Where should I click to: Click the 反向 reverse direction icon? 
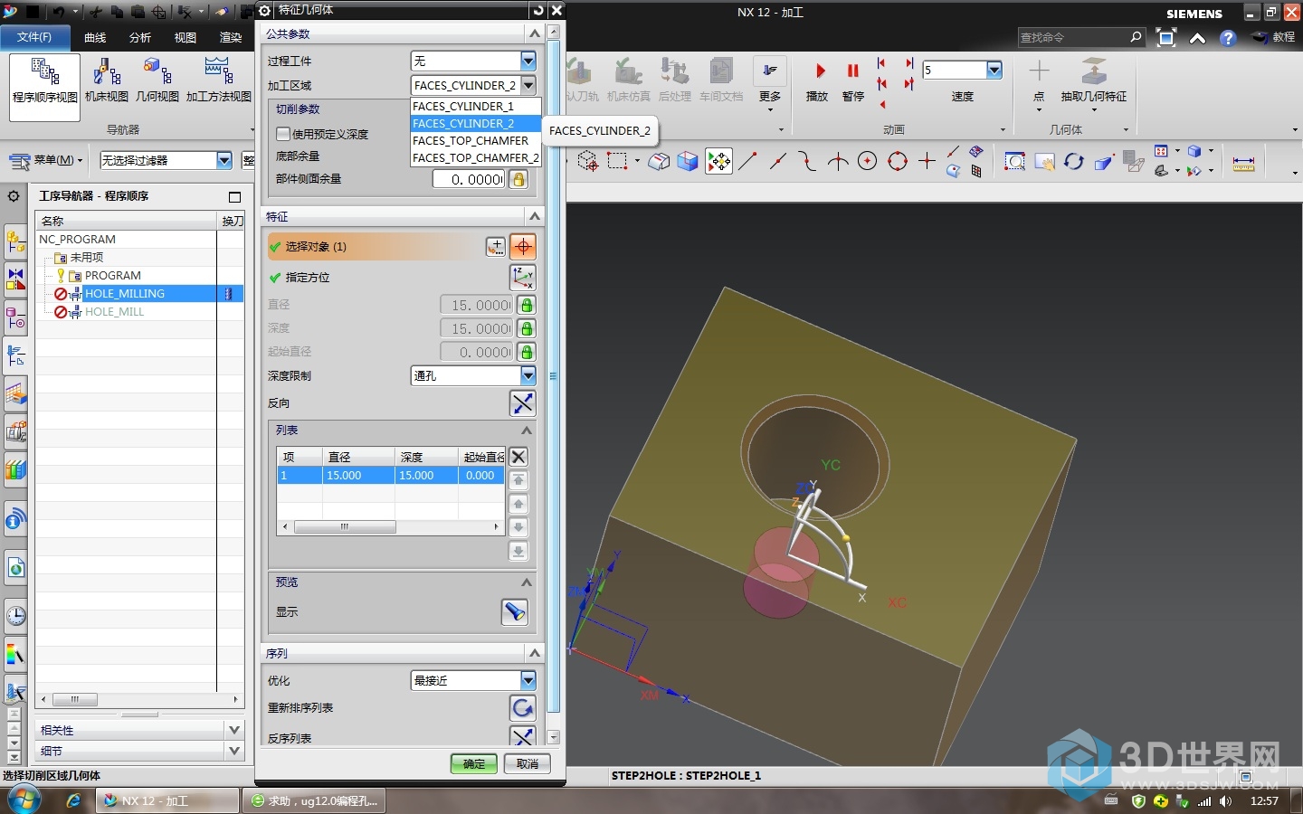[523, 403]
